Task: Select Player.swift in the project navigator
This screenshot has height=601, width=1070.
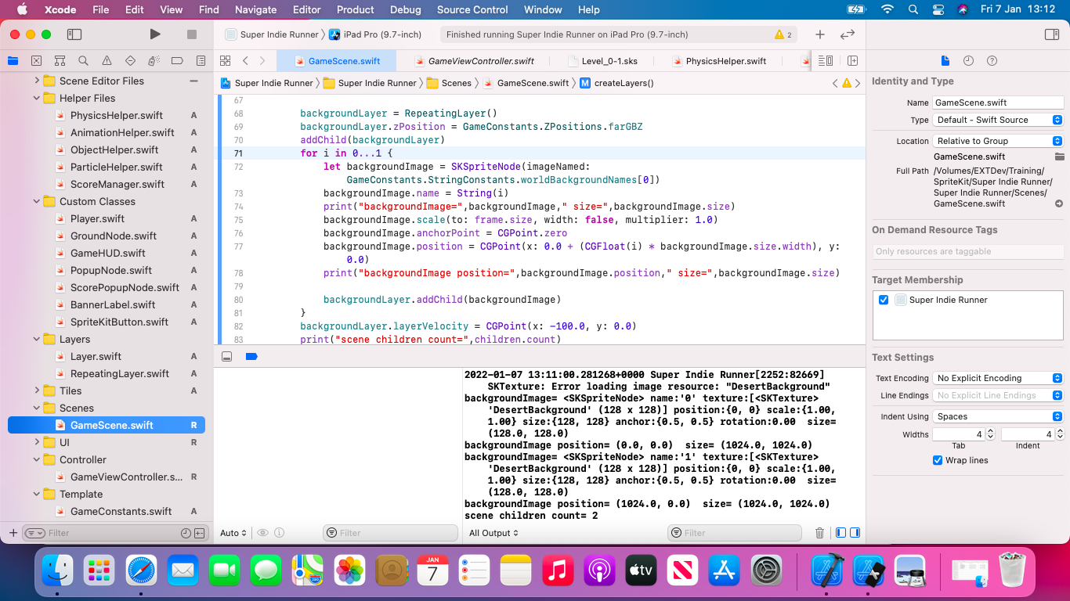Action: pos(97,218)
